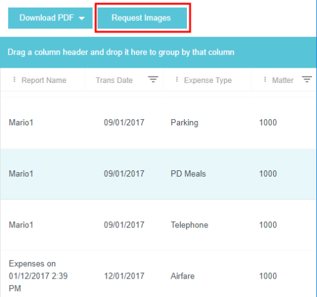Open Trans Date column filter icon

[x=153, y=79]
